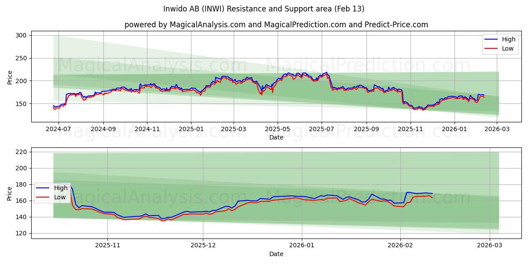This screenshot has width=528, height=264.
Task: Click the '2025-11' tick label on top chart
Action: tap(411, 129)
